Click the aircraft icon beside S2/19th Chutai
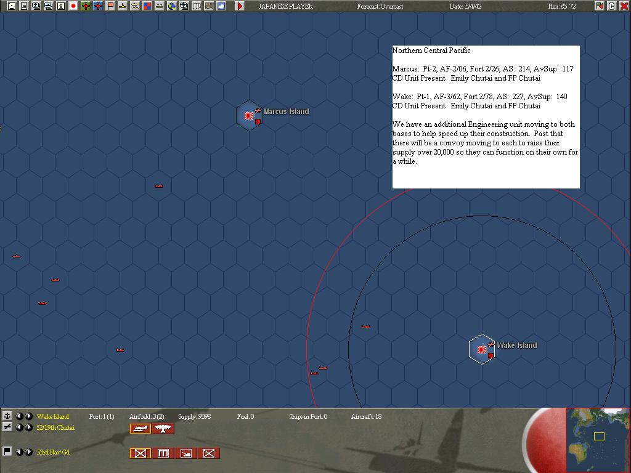This screenshot has height=473, width=631. pyautogui.click(x=7, y=427)
